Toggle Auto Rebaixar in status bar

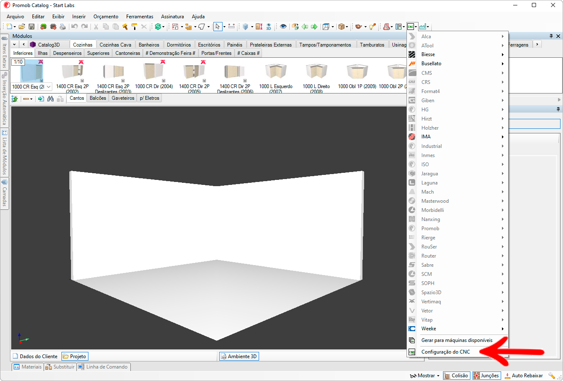[x=524, y=376]
